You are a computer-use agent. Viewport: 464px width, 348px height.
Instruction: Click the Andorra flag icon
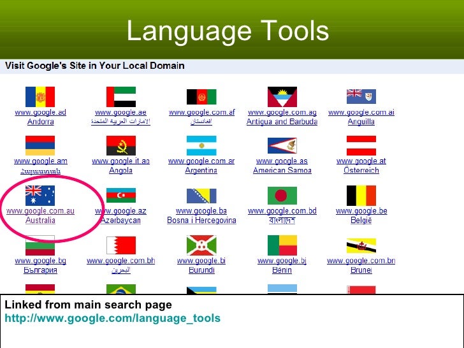coord(40,97)
